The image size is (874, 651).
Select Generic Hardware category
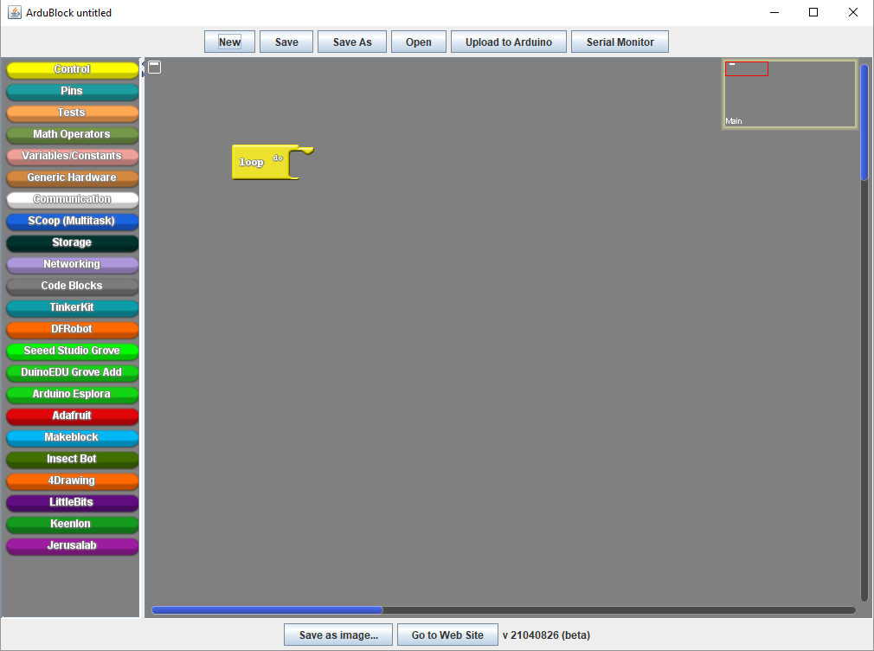tap(72, 178)
